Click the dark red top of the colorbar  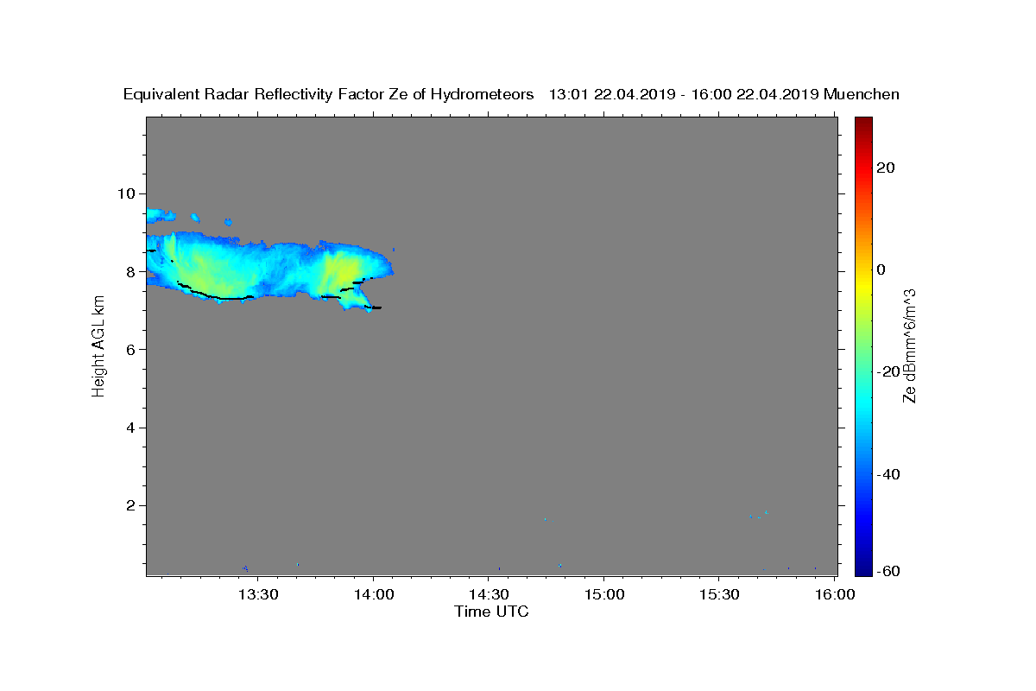(x=863, y=123)
